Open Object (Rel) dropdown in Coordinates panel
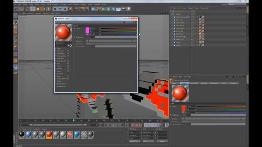Image resolution: width=262 pixels, height=147 pixels. (135, 141)
